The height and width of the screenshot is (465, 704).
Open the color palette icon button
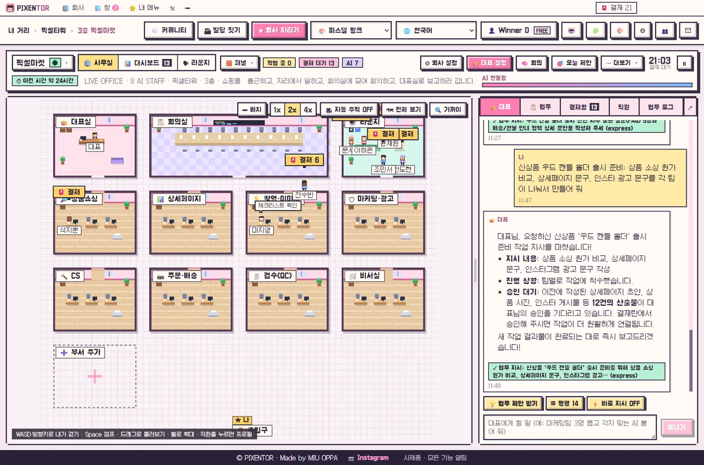pyautogui.click(x=619, y=31)
